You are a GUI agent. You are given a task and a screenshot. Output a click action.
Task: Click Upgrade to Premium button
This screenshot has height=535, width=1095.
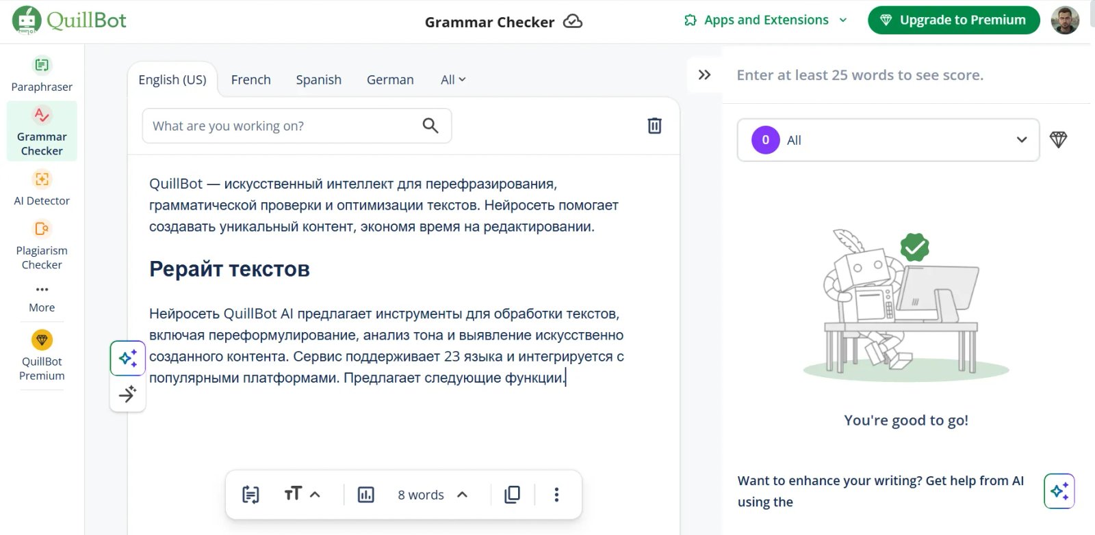954,20
